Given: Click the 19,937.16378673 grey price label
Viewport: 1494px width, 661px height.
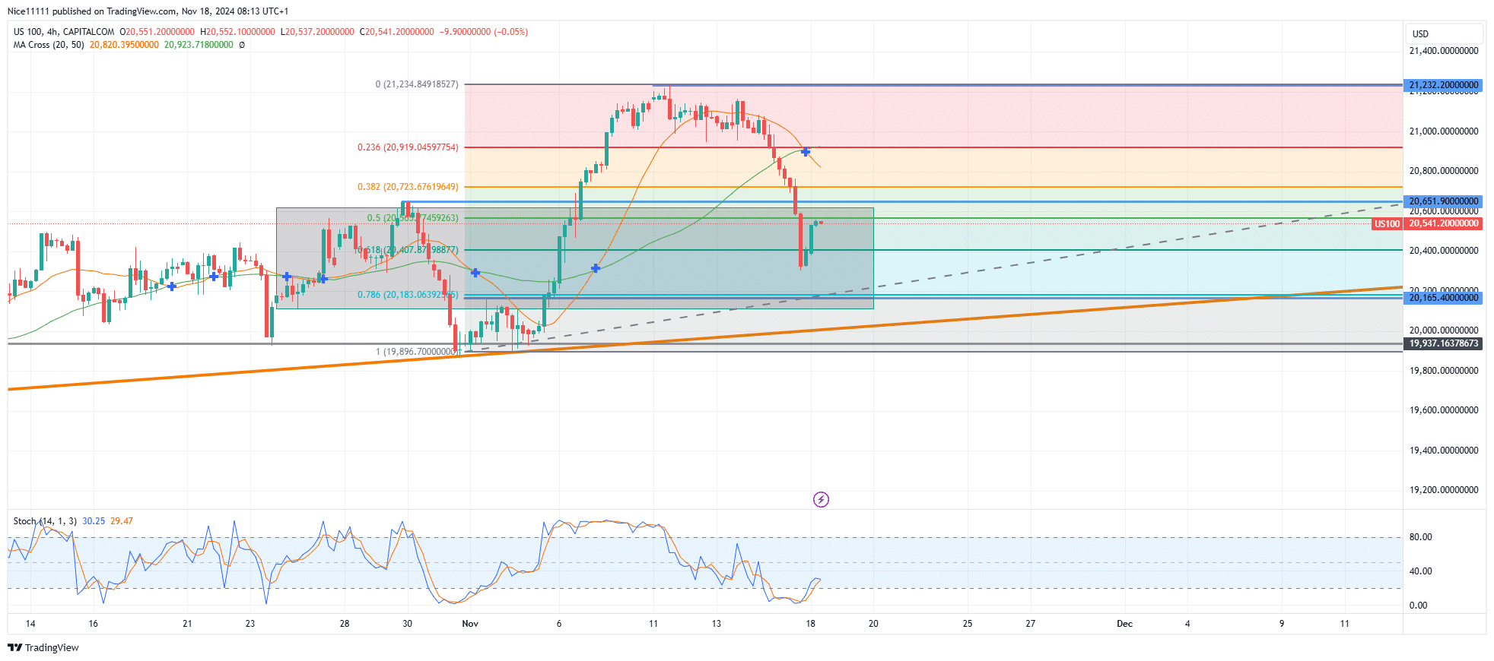Looking at the screenshot, I should 1443,343.
